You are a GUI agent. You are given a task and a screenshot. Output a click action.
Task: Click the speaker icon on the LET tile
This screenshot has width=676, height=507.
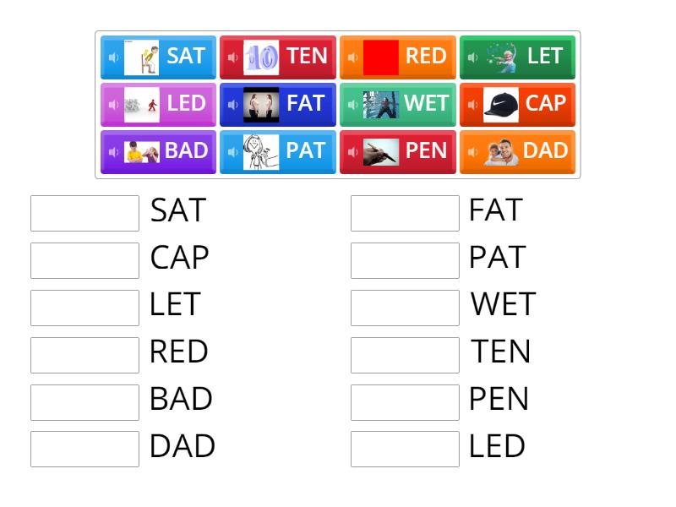coord(473,57)
